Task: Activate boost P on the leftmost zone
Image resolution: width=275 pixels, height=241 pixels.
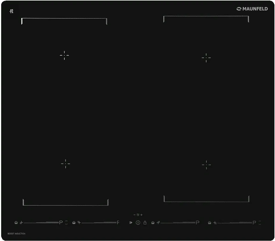Action: pyautogui.click(x=61, y=223)
